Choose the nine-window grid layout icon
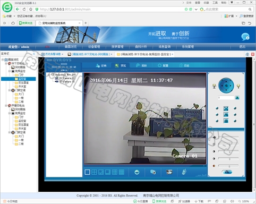 [x=115, y=172]
